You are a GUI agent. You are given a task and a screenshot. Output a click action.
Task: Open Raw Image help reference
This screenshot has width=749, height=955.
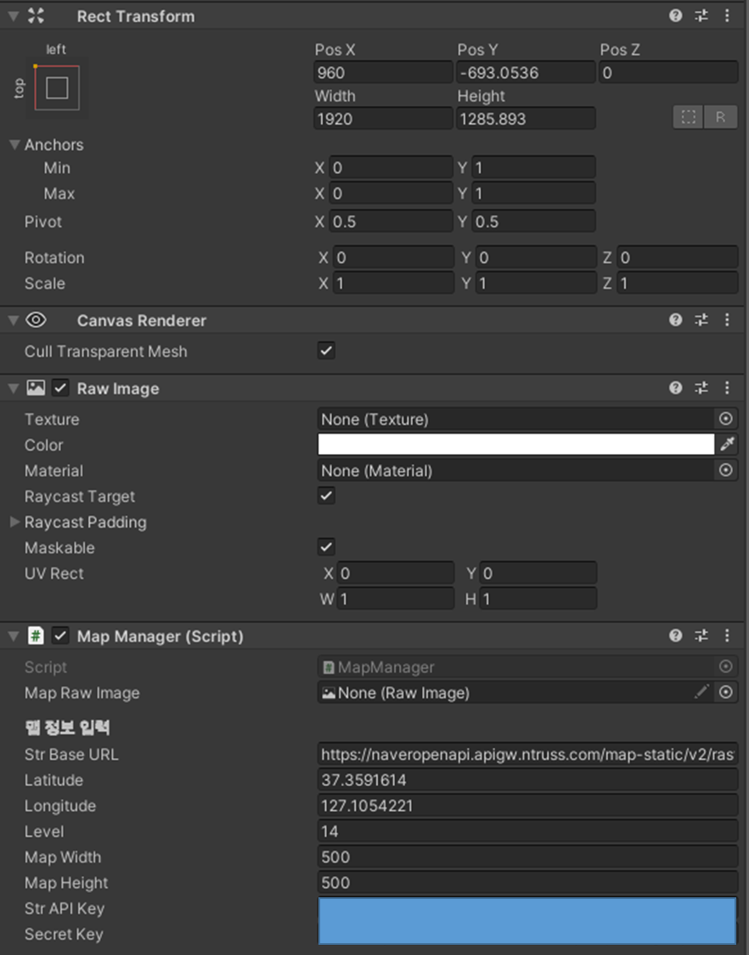[675, 388]
